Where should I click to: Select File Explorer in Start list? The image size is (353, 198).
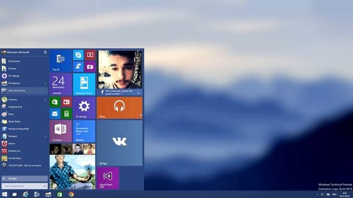tap(24, 83)
